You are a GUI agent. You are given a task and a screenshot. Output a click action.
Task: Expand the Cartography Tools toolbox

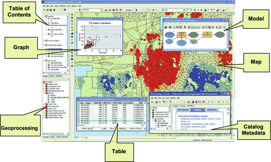click(x=44, y=86)
